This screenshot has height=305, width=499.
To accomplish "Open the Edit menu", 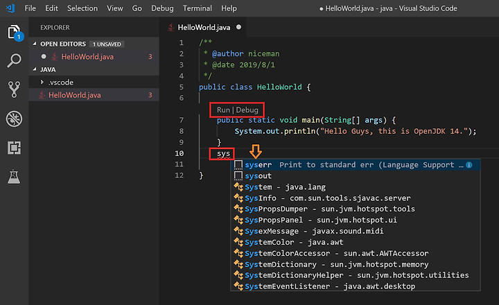I will point(51,8).
